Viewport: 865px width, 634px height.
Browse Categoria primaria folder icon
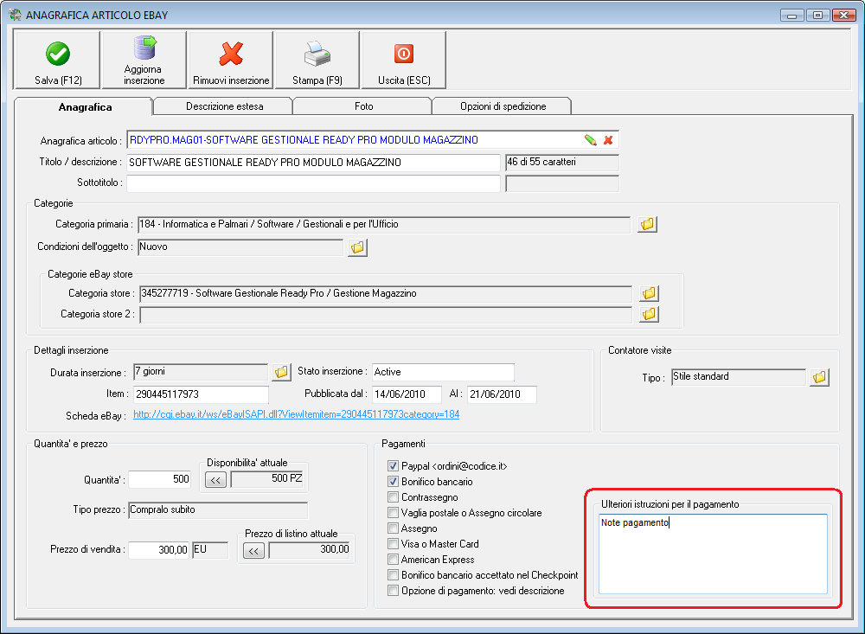[x=647, y=224]
